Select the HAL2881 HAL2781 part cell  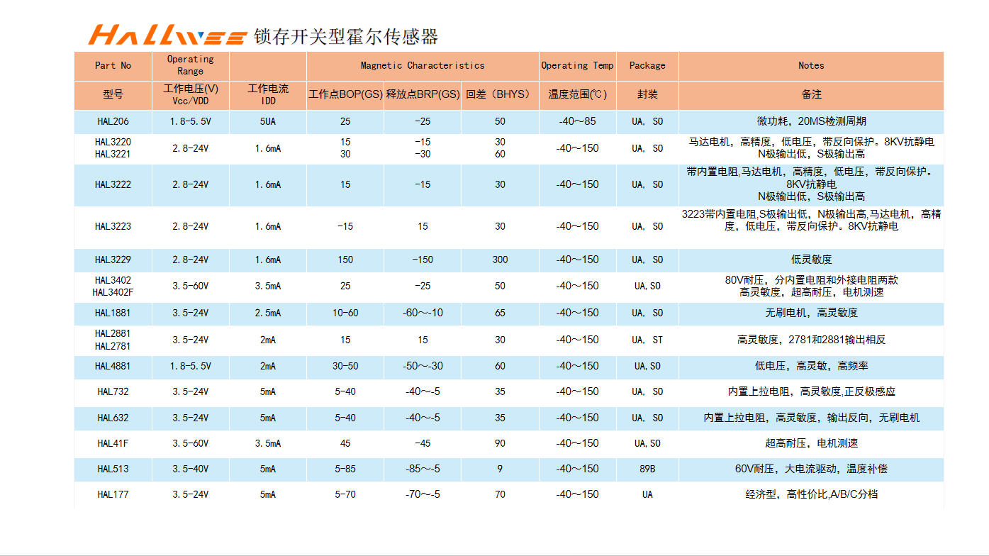tap(113, 340)
